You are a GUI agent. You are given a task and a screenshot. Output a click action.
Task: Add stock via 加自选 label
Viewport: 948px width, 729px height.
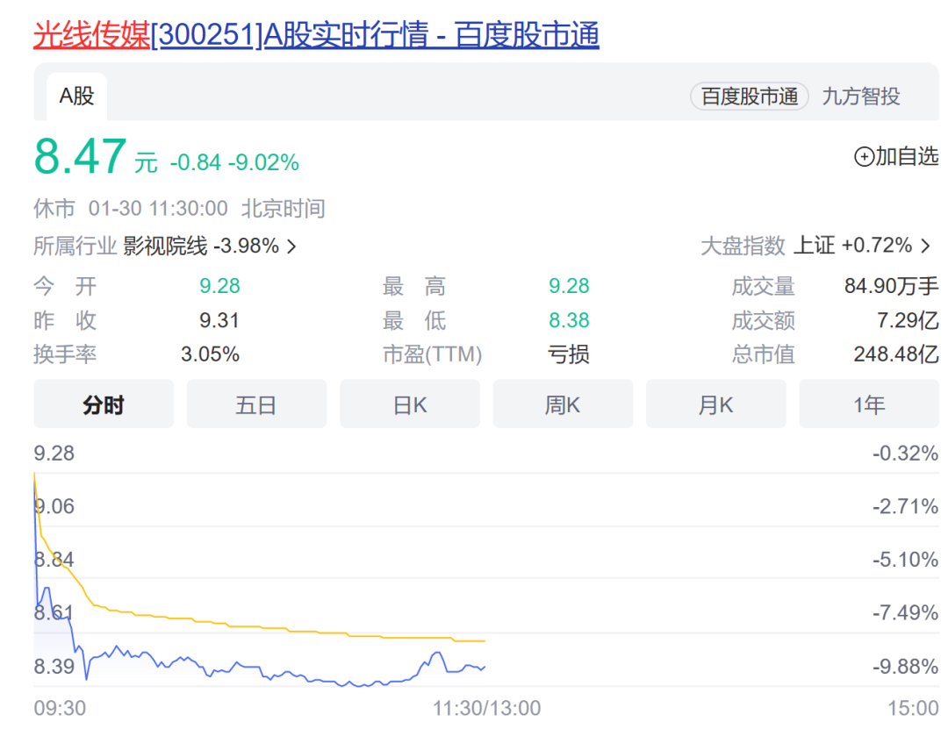click(907, 156)
